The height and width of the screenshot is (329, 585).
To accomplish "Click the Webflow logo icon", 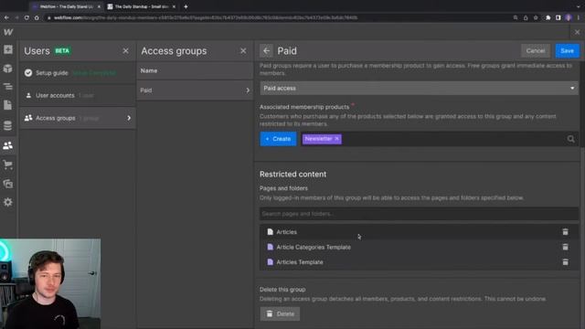I will tap(8, 33).
